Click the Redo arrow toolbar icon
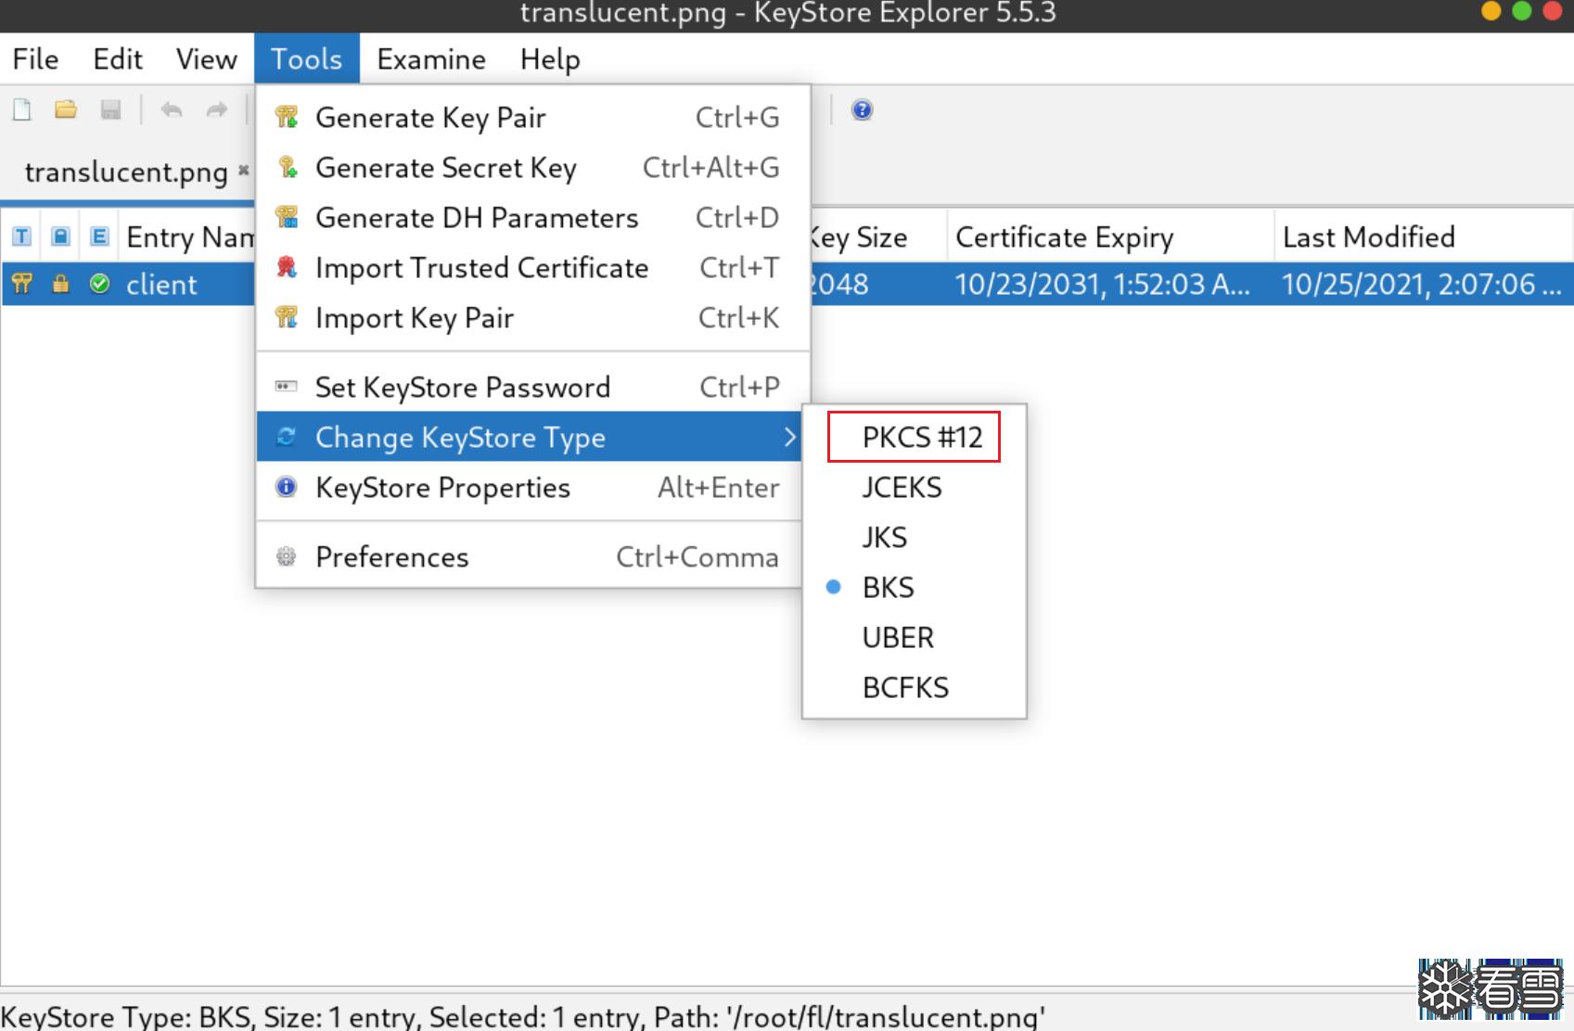 pos(217,110)
